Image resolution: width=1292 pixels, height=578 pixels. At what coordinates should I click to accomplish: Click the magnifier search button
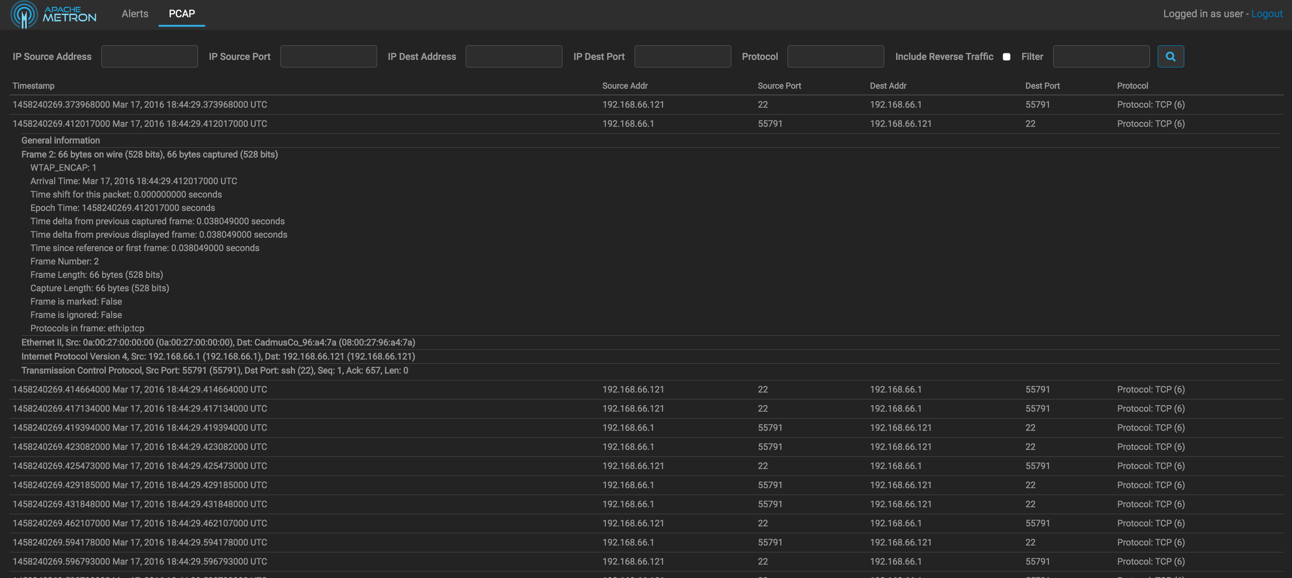(x=1170, y=57)
